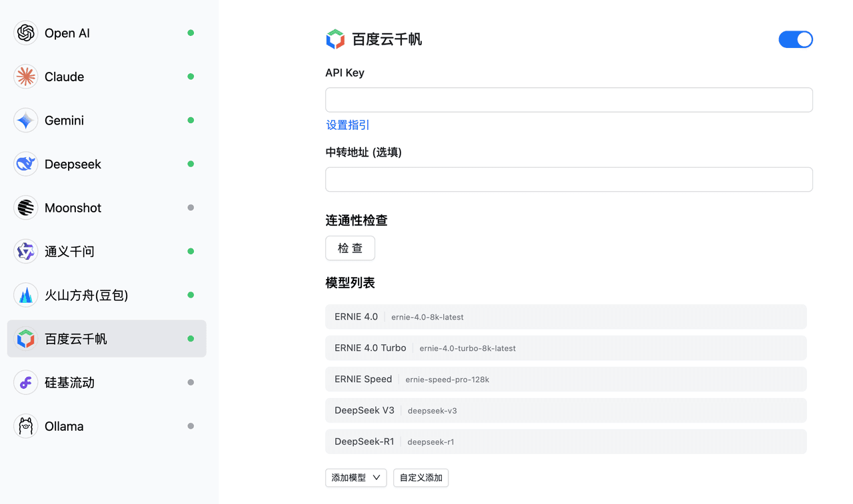Select the ERNIE Speed model row

(566, 379)
